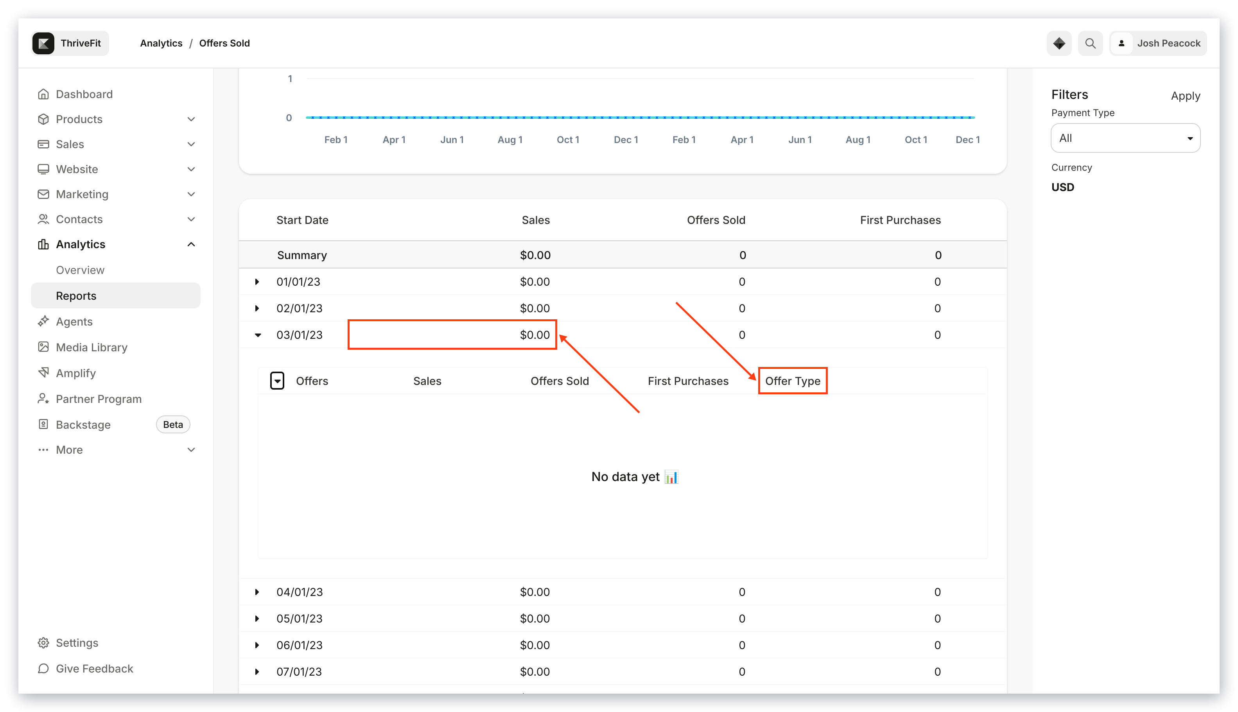The image size is (1238, 712).
Task: Click Give Feedback link
Action: click(x=95, y=669)
